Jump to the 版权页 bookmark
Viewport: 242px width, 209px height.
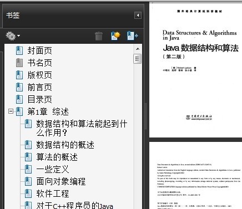(x=39, y=75)
